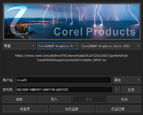Click the Corel Products banner image
The image size is (143, 115).
(72, 21)
